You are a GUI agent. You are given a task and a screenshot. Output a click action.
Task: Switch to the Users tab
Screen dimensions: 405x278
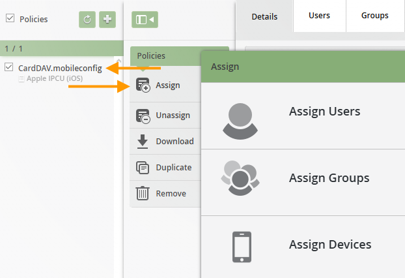click(319, 16)
